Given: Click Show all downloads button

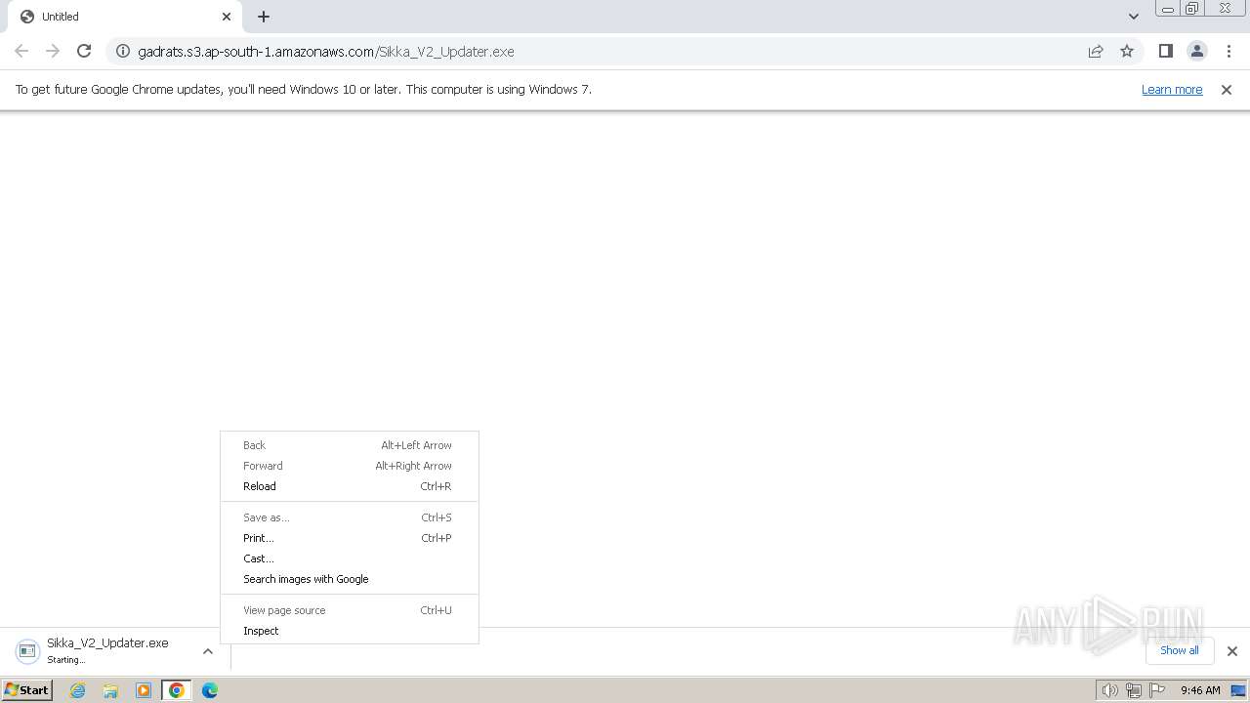Looking at the screenshot, I should pos(1179,650).
